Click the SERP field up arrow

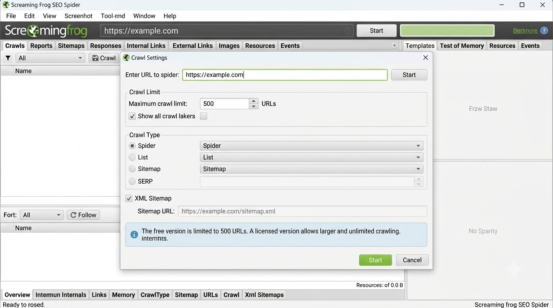click(419, 179)
